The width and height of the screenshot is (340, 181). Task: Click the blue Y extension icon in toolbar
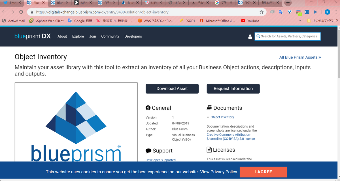click(290, 12)
